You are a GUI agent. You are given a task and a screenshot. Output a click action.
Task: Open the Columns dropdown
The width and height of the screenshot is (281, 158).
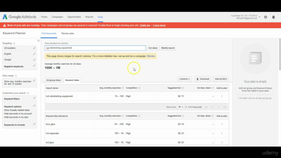[x=184, y=79]
